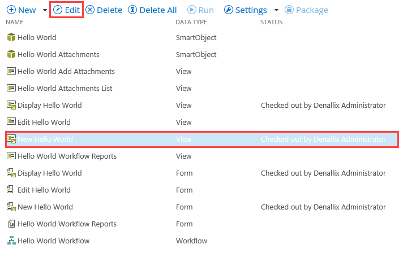Click Hello World Add Attachments view icon
Viewport: 399px width, 253px height.
(x=11, y=72)
